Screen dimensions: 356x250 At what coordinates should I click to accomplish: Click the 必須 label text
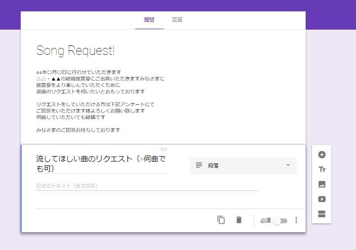click(265, 221)
